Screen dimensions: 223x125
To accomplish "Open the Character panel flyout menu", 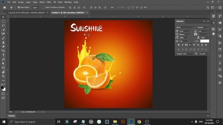I will pos(208,21).
